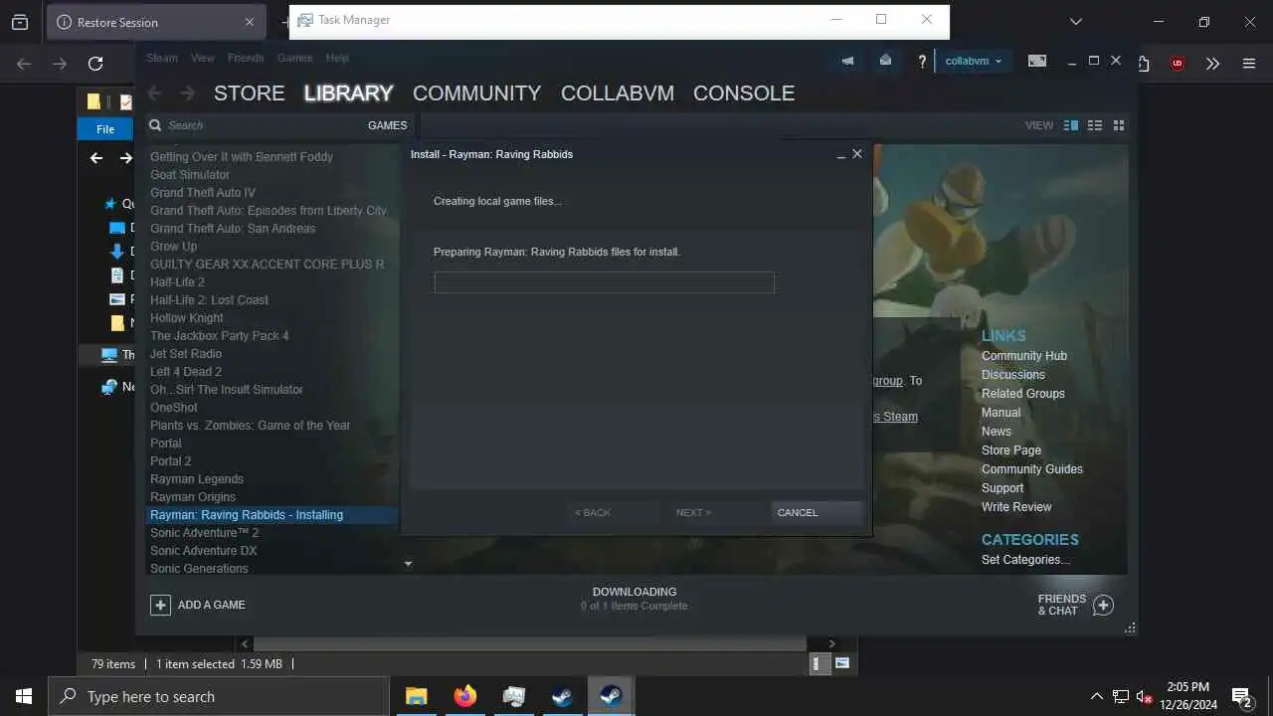This screenshot has height=716, width=1273.
Task: Open Community Hub link
Action: [1024, 356]
